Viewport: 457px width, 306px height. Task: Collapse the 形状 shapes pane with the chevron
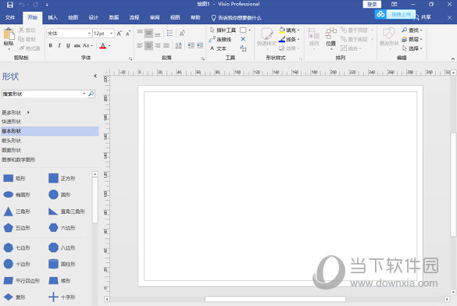(95, 76)
